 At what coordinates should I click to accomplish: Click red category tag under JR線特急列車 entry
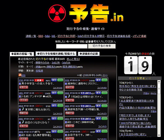tap(70, 113)
